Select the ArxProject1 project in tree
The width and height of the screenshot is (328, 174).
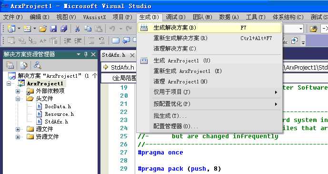point(45,83)
